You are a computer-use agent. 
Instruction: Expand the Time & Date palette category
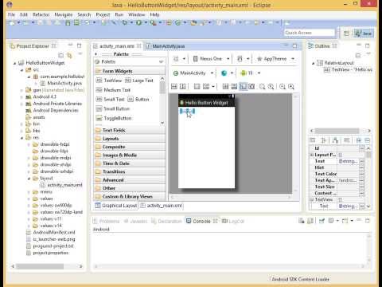pos(130,163)
